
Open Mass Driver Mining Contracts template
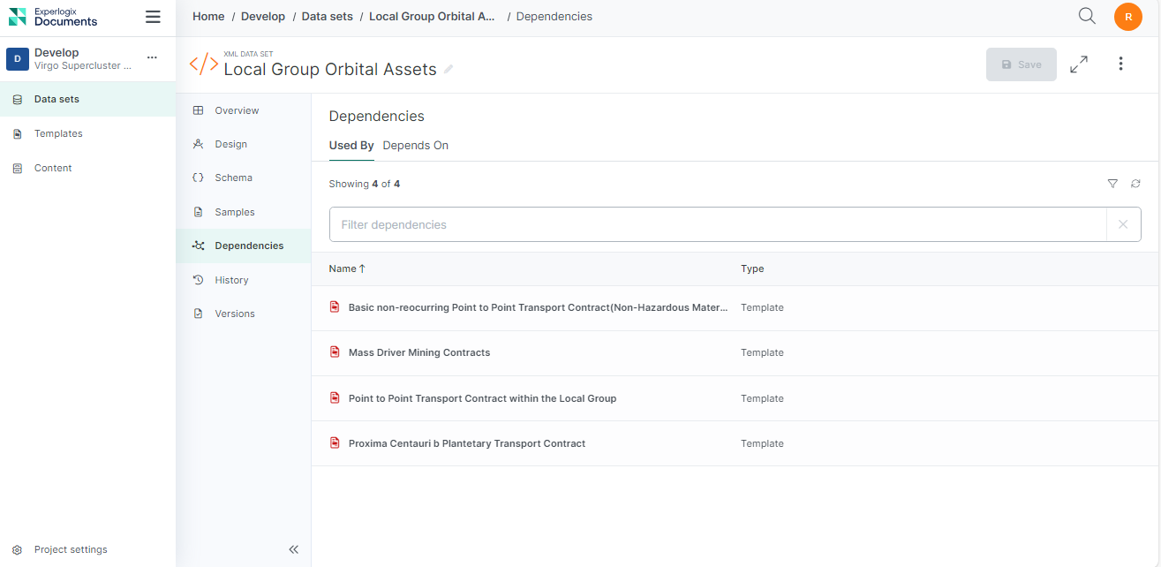(418, 352)
